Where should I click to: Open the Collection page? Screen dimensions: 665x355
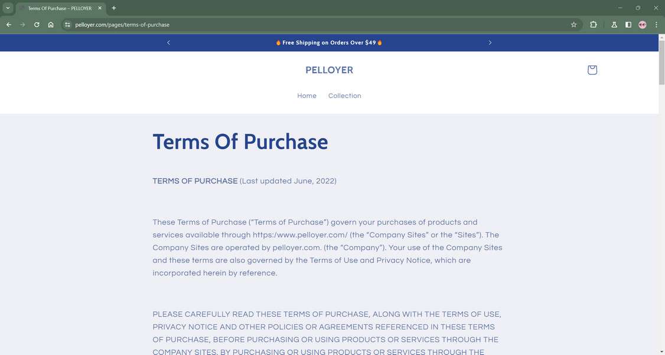click(x=345, y=96)
